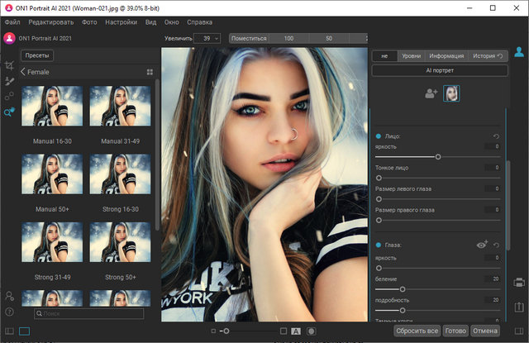529x343 pixels.
Task: Toggle the Лицо section on/off dot
Action: pos(379,136)
